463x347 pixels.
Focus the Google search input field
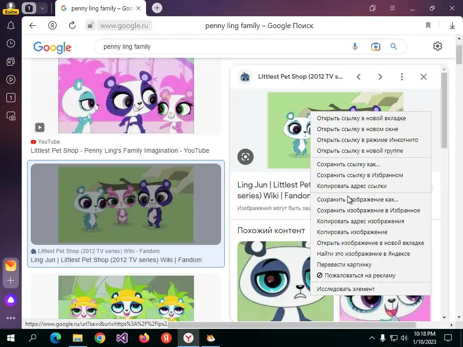point(224,47)
